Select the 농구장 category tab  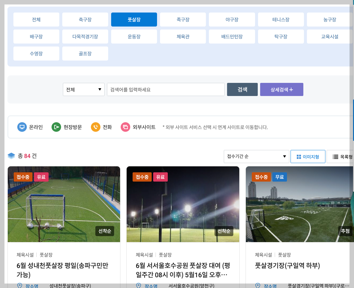tap(330, 19)
